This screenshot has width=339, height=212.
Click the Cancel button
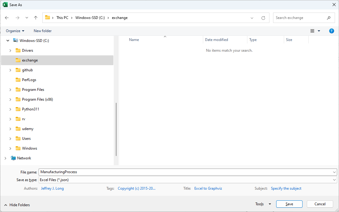click(320, 204)
